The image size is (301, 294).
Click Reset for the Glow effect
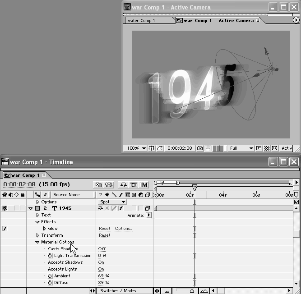coord(104,229)
